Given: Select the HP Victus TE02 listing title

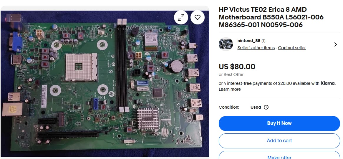Looking at the screenshot, I should coord(271,17).
